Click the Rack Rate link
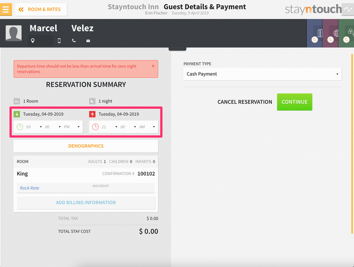Screen dimensions: 354x267 [x=30, y=188]
